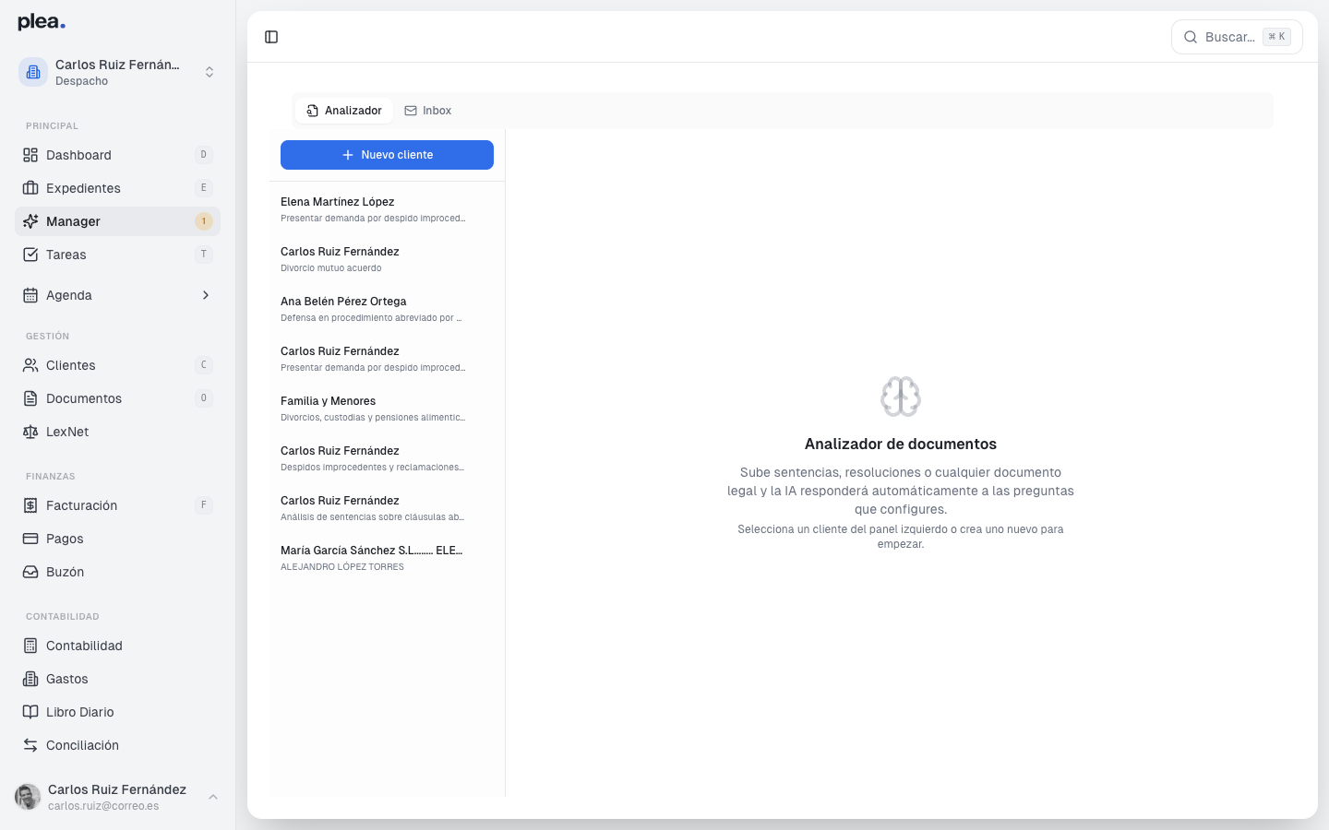Expand the bottom user profile chevron
Viewport: 1329px width, 830px height.
tap(213, 797)
